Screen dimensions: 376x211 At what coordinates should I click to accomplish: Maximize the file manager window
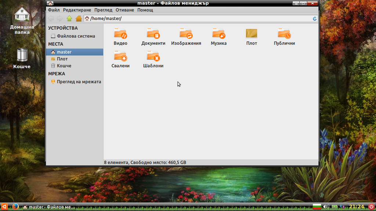(x=303, y=3)
